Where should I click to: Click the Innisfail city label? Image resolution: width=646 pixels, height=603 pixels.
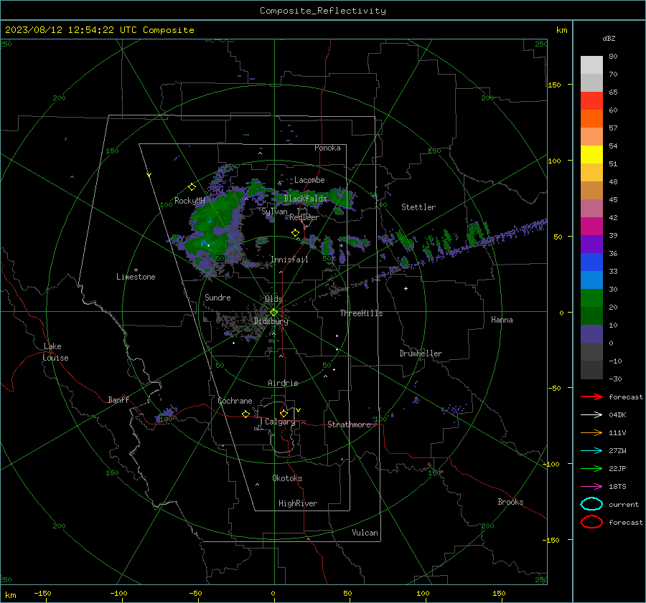coord(289,260)
